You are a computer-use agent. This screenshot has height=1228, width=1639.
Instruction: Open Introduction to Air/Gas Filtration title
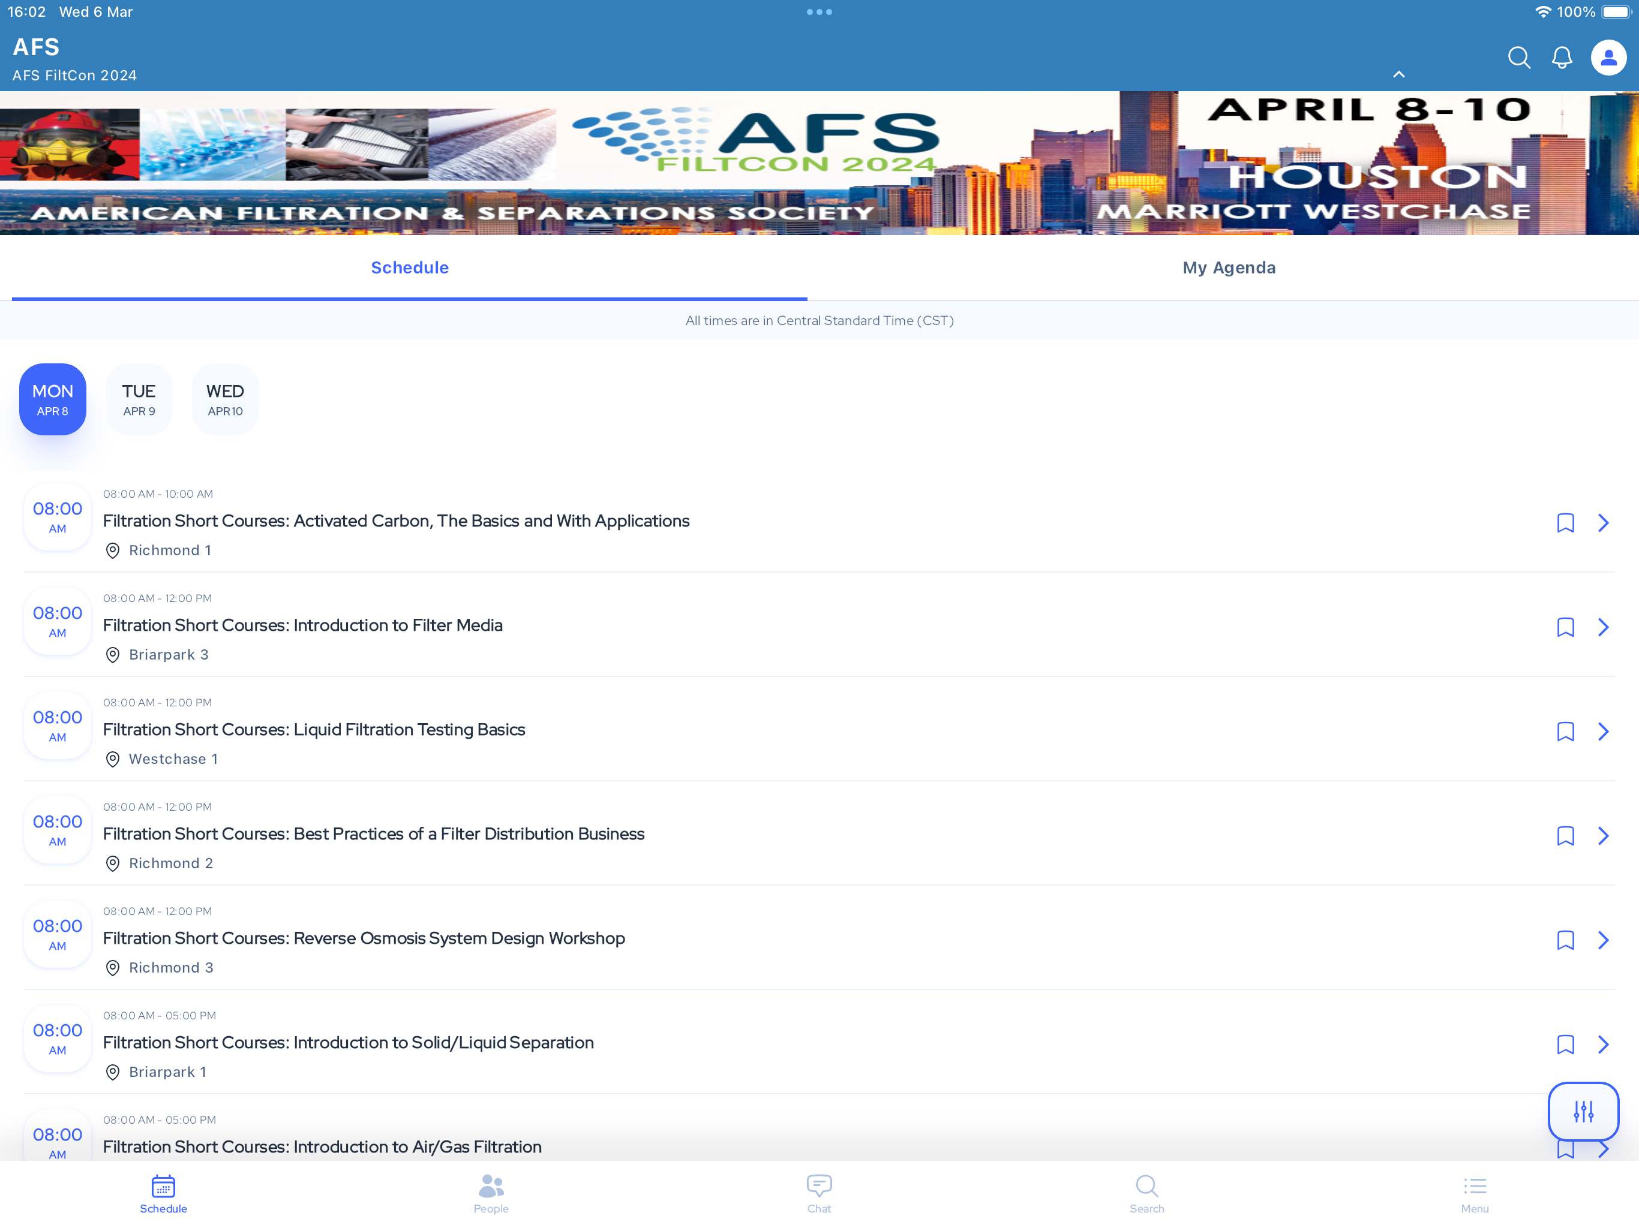[x=322, y=1147]
